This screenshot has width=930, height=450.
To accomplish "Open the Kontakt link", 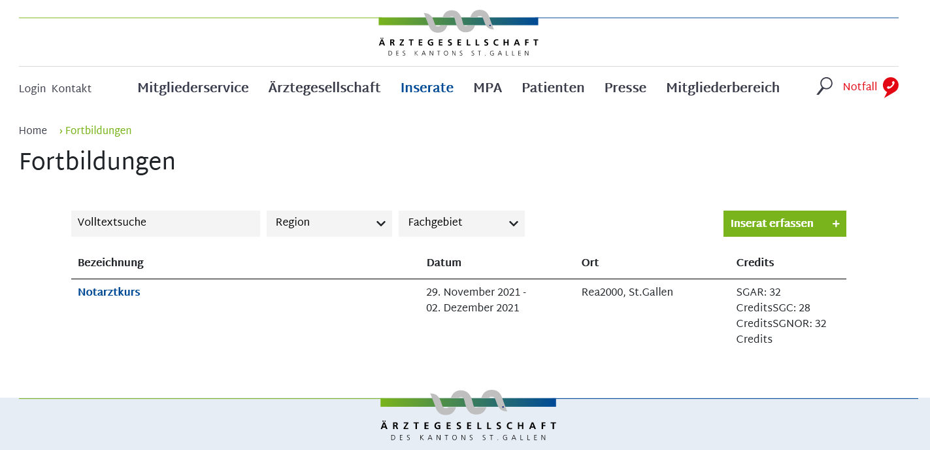I will [71, 89].
